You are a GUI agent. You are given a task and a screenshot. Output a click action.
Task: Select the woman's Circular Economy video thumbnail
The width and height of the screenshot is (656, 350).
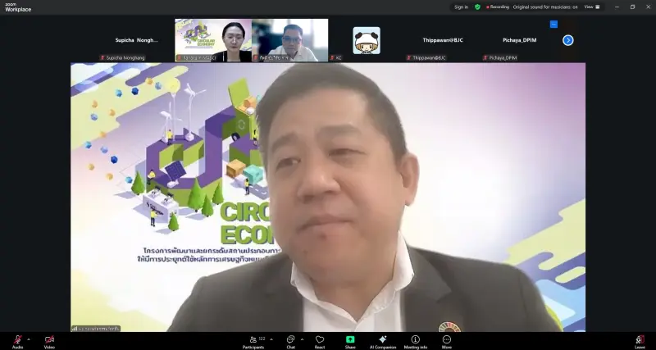[213, 40]
